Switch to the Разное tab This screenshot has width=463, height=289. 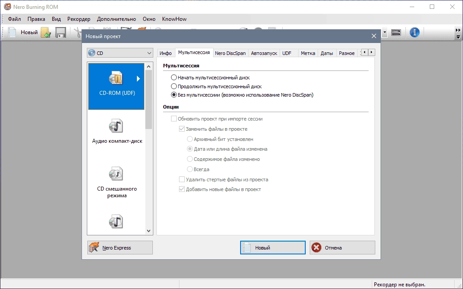(x=346, y=53)
